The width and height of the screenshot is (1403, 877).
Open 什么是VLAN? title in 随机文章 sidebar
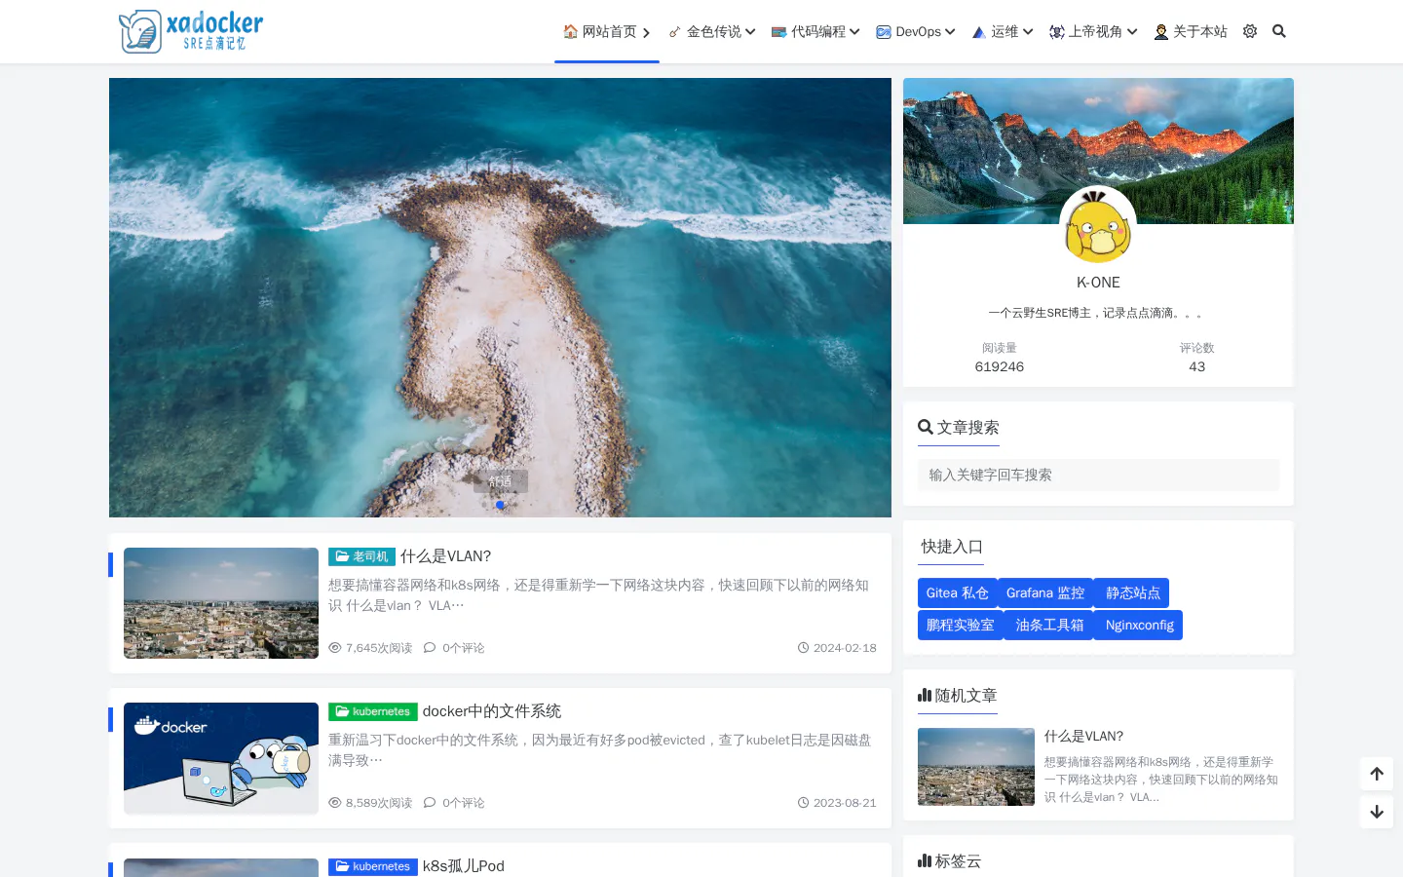(1083, 737)
